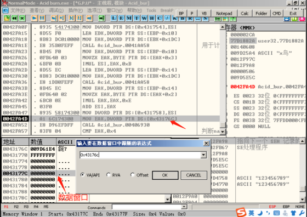Open the 插件(P) plugins menu
307x217 pixels.
point(76,10)
